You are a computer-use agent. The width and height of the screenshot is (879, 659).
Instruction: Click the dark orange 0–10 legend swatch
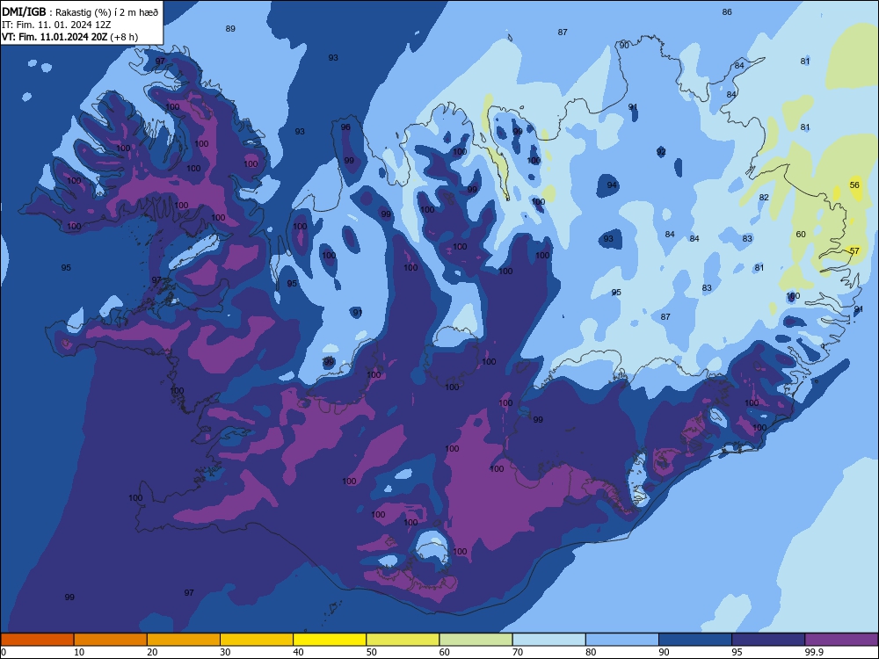pos(37,640)
